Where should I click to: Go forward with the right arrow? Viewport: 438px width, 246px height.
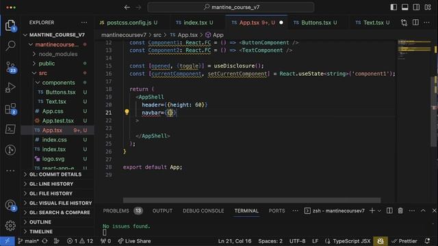tap(138, 8)
